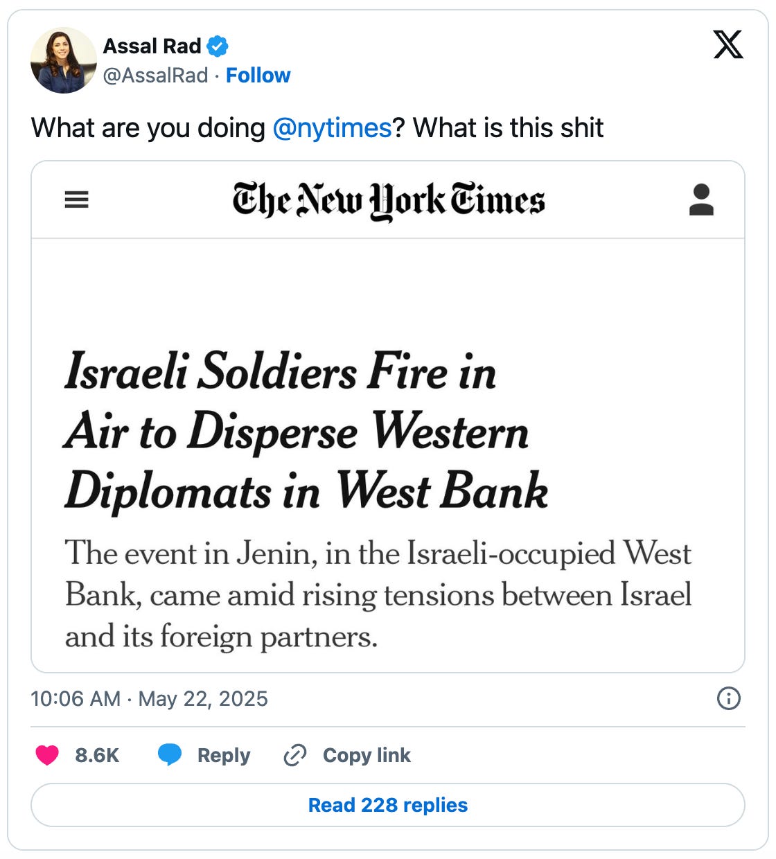Open the X logo link
This screenshot has width=776, height=859.
tap(728, 45)
